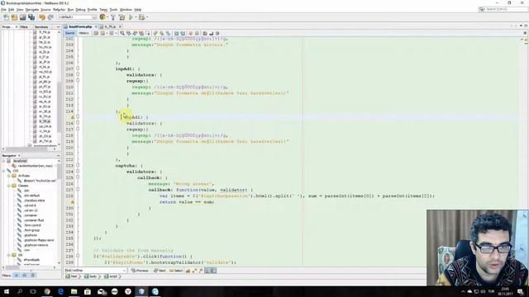The height and width of the screenshot is (297, 529).
Task: Select .form-control in Navigator tree
Action: click(x=32, y=225)
